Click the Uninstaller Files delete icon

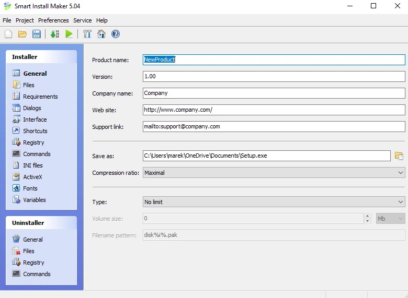16,251
